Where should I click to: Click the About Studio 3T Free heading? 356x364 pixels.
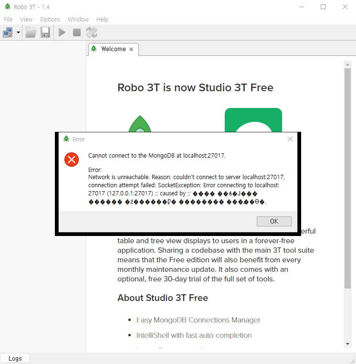click(163, 298)
